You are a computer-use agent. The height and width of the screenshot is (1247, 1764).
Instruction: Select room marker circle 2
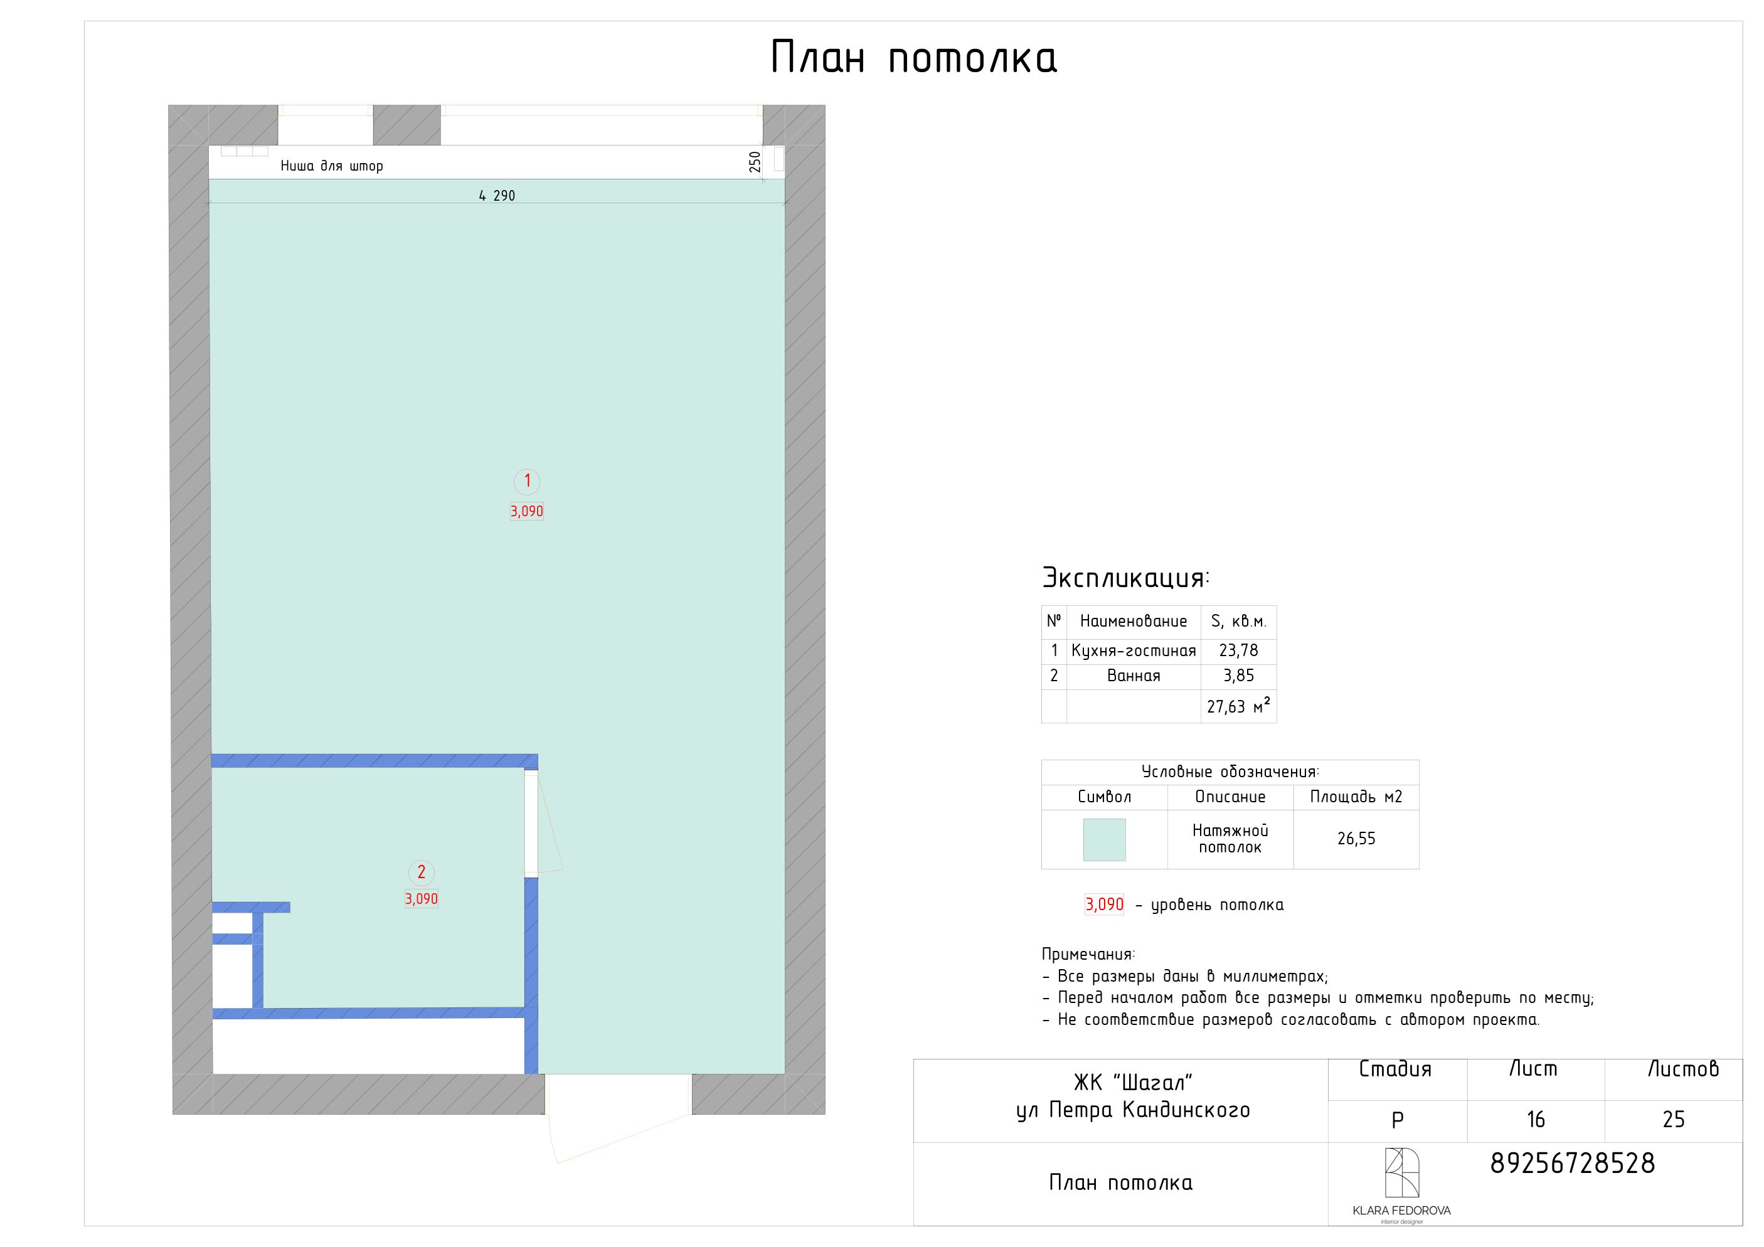coord(421,872)
